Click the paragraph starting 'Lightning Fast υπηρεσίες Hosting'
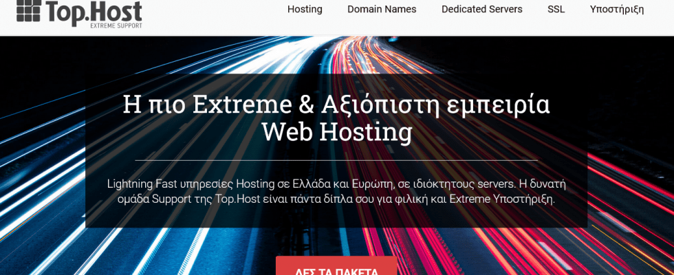This screenshot has height=275, width=674. click(336, 192)
